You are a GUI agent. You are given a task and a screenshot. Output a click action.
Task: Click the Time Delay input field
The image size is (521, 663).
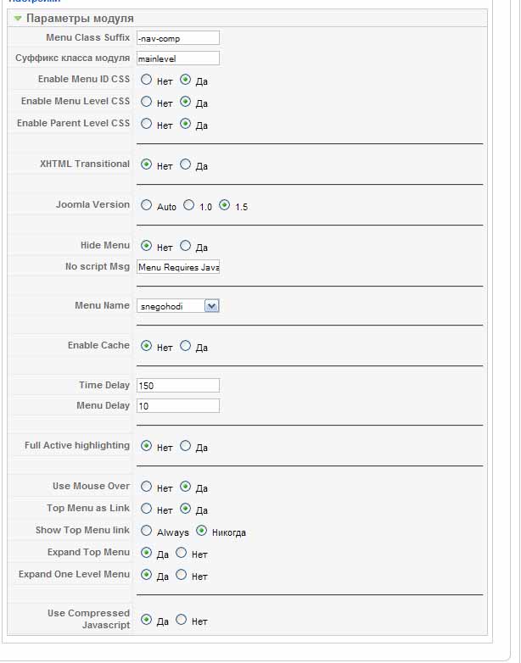177,386
